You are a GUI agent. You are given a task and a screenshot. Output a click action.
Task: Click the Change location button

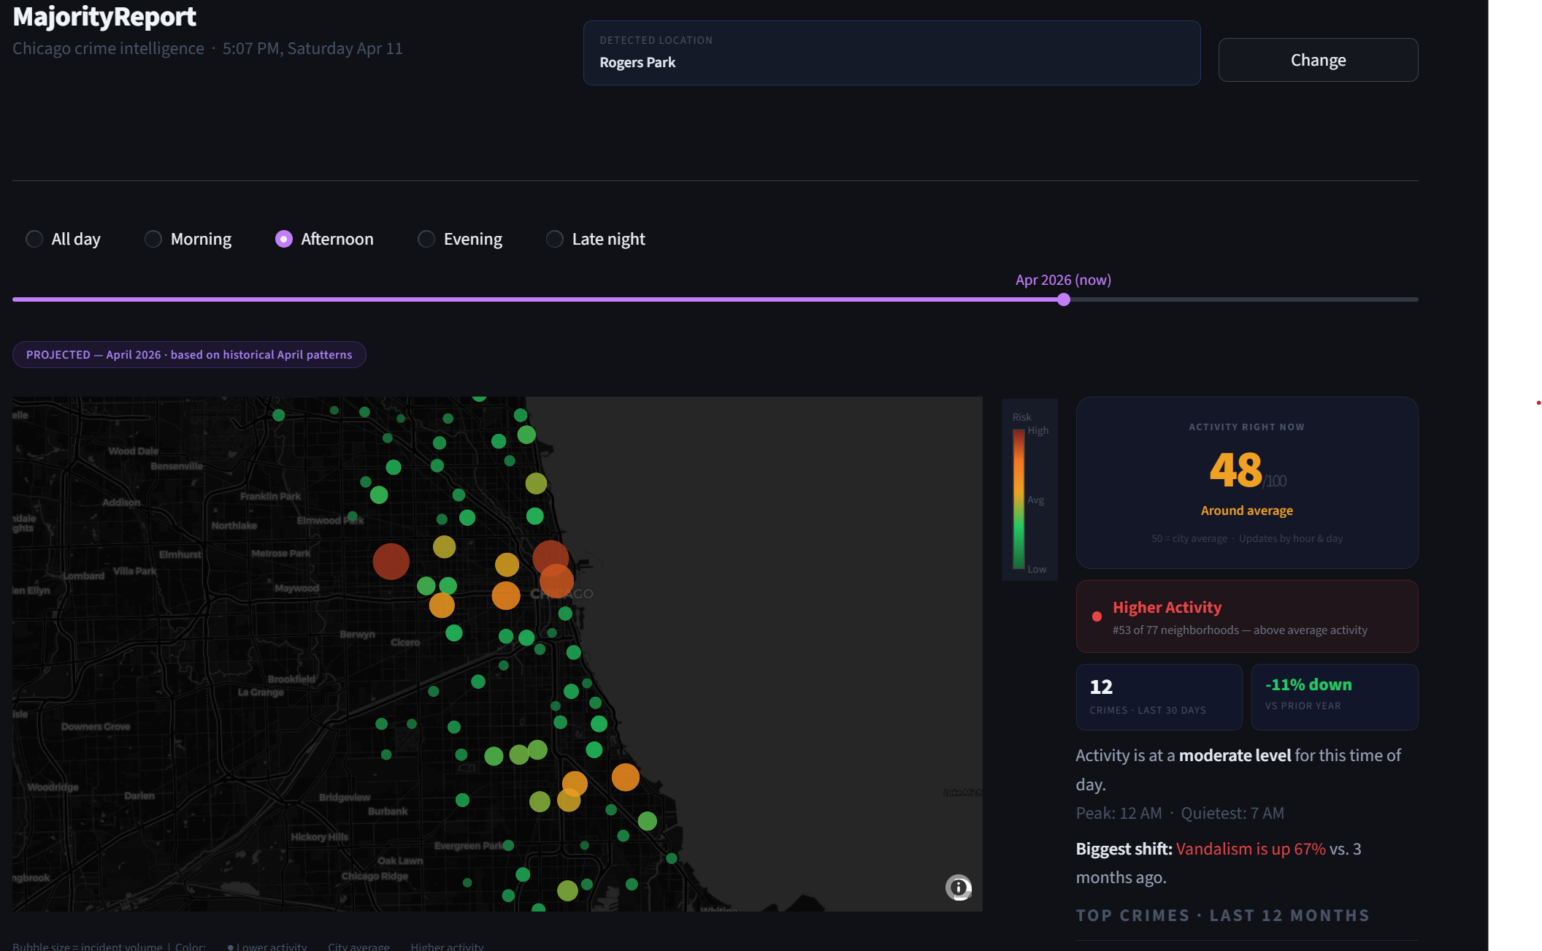1318,60
